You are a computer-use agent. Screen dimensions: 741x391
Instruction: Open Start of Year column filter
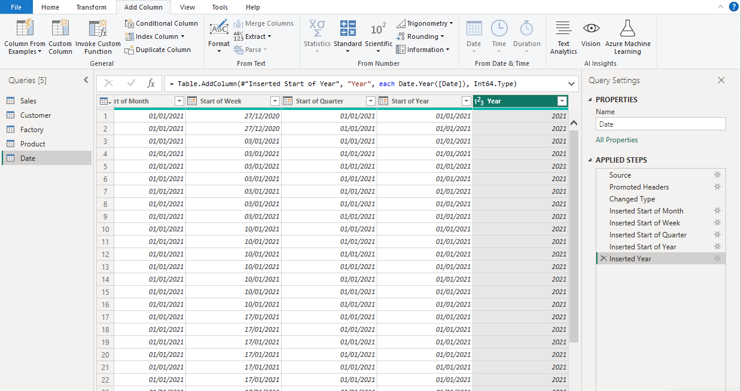(466, 101)
